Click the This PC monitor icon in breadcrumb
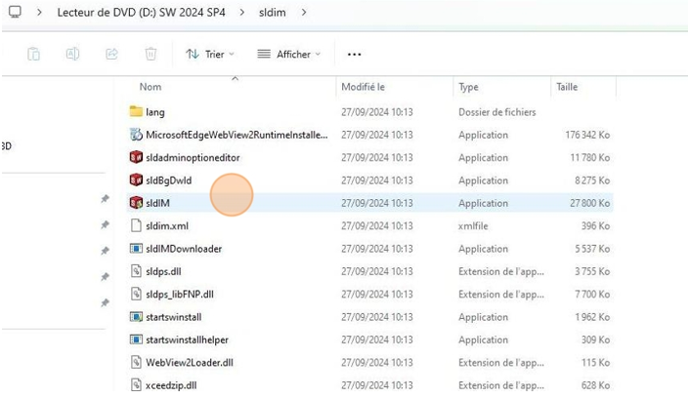 [15, 12]
